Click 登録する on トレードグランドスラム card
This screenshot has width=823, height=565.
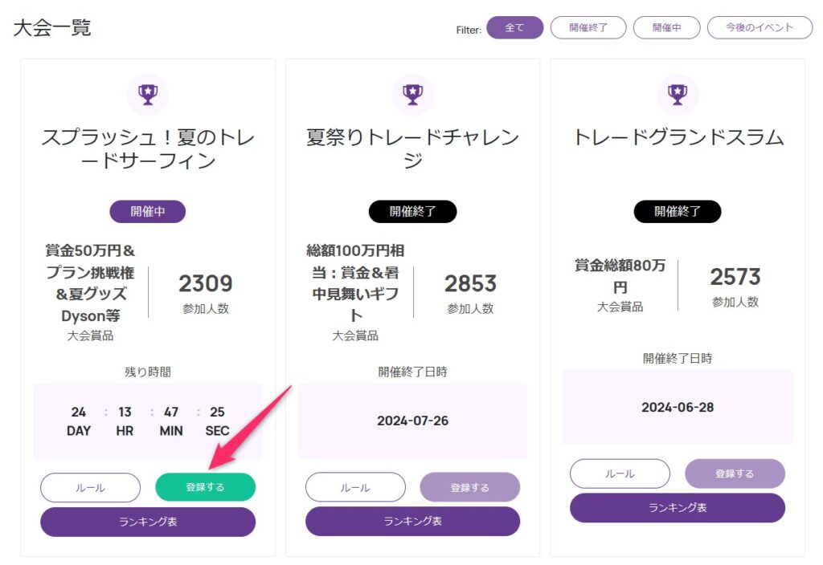point(735,474)
